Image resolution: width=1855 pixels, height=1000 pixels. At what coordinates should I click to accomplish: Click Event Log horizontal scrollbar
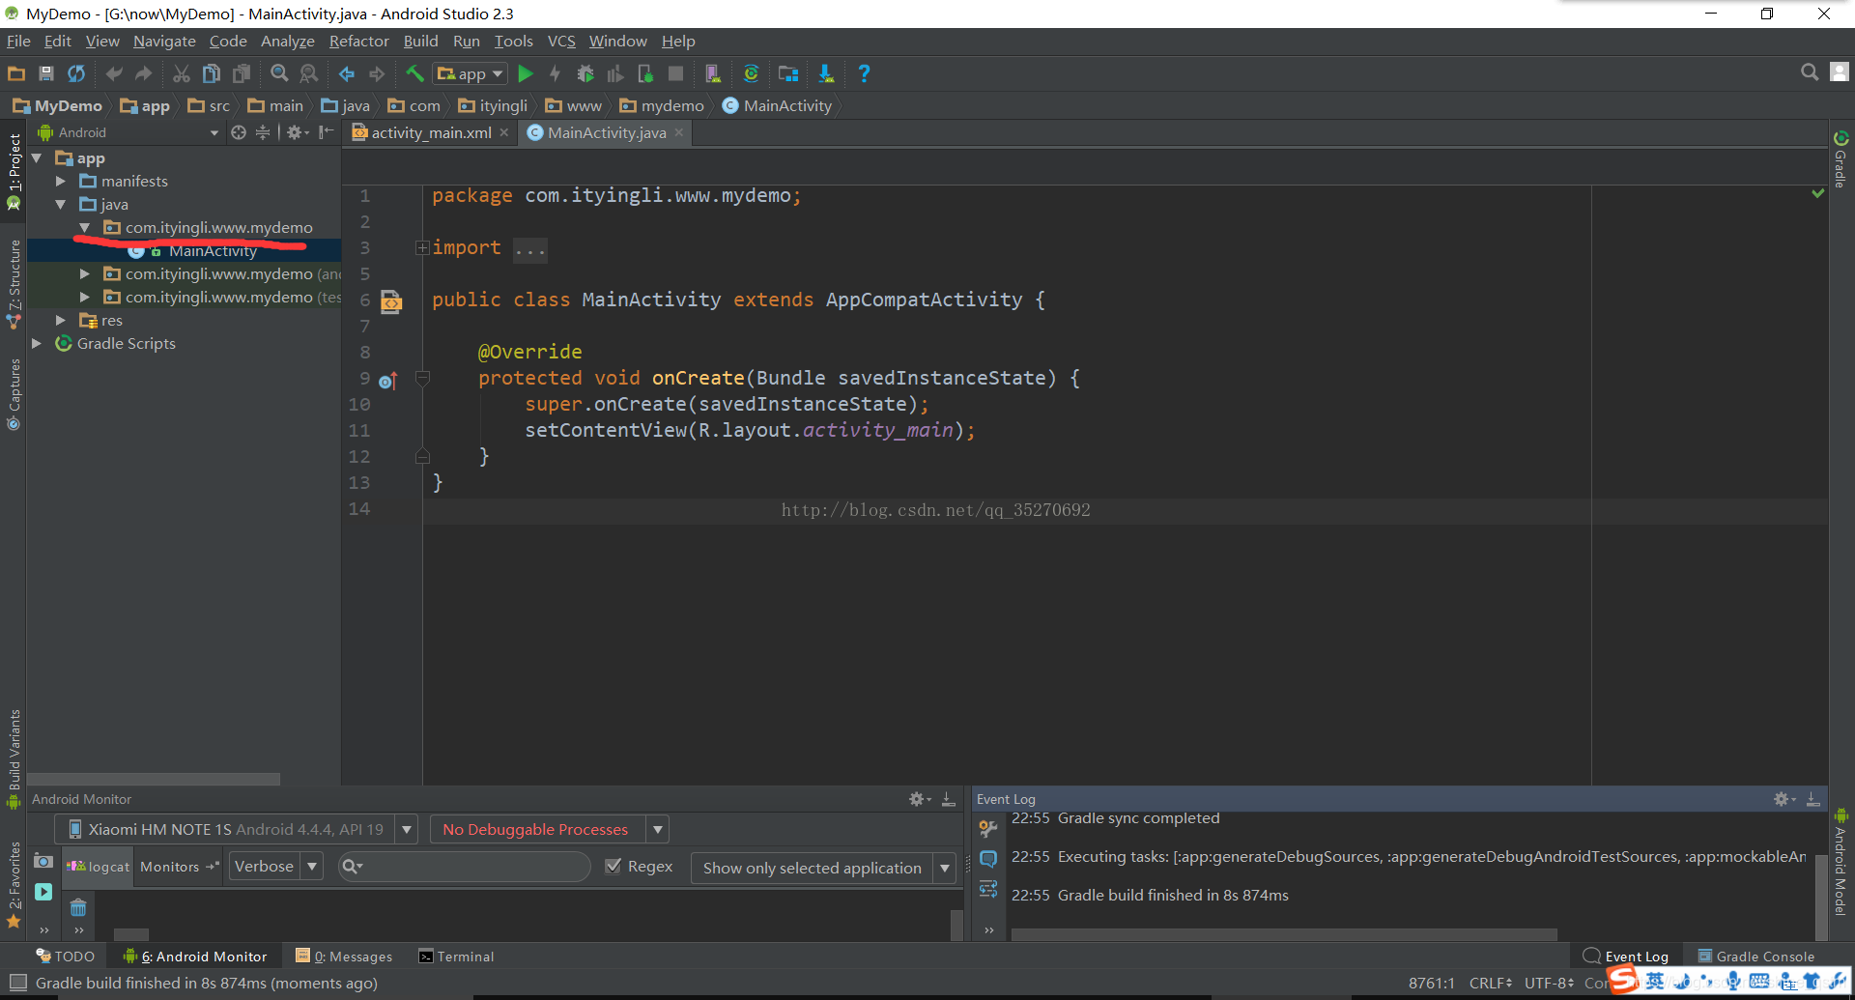(1284, 934)
